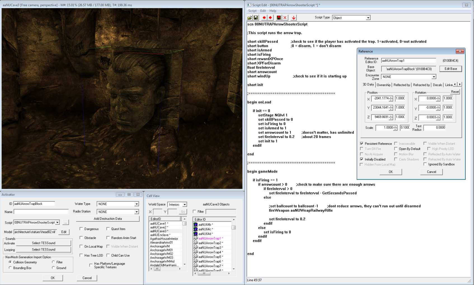Click the open script folder icon
474x285 pixels.
(x=249, y=18)
